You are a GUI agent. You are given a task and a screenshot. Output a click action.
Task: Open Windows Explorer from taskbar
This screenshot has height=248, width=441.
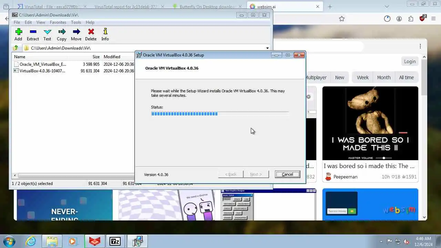(x=52, y=241)
